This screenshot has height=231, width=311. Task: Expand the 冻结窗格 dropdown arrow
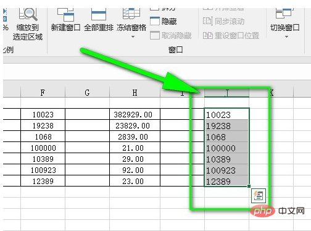coord(133,36)
